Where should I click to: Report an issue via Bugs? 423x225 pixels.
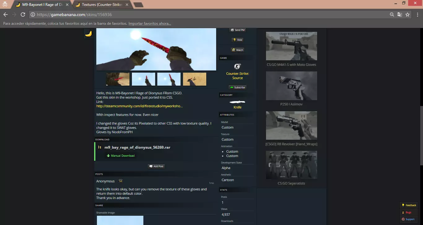(x=409, y=212)
